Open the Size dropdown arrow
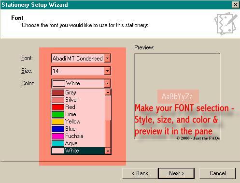 tap(107, 71)
